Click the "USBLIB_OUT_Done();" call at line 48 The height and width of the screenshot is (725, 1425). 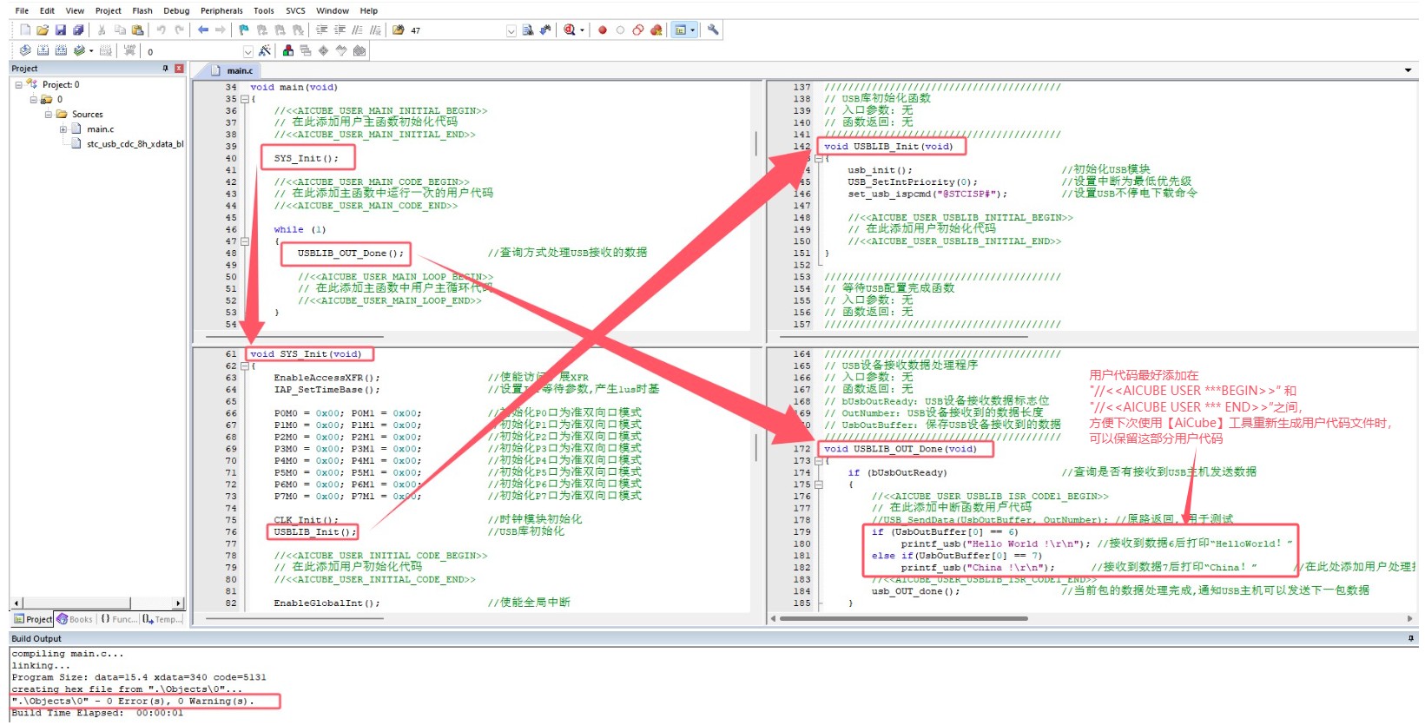click(351, 254)
